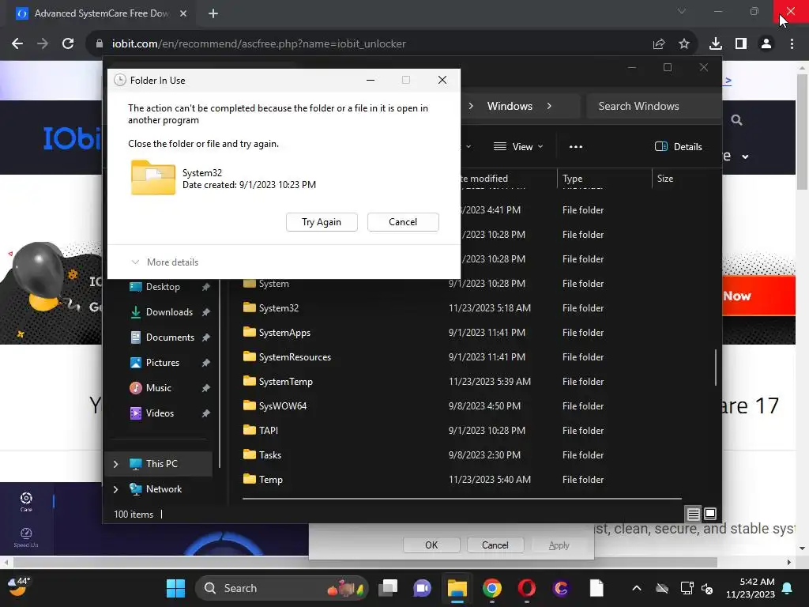
Task: Select the SysWOW64 folder
Action: [461, 406]
